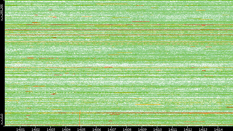The width and height of the screenshot is (233, 131).
Task: Click the 14:03 time axis label
Action: 51,129
